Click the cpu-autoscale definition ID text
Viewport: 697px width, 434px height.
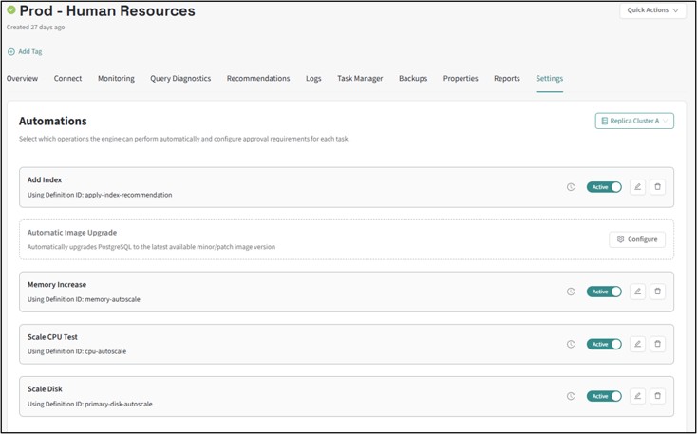105,351
